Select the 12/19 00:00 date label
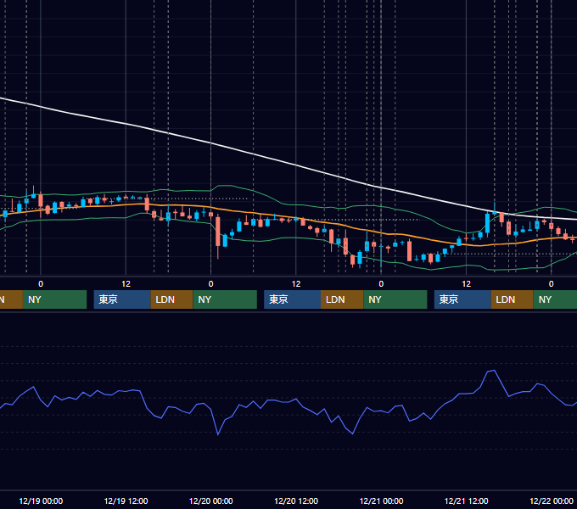Screen dimensions: 577x509 41,501
